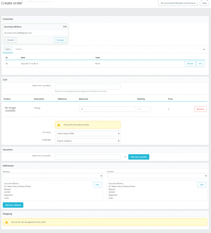This screenshot has height=233, width=211.
Task: Edit the invoice address
Action: coord(202,185)
